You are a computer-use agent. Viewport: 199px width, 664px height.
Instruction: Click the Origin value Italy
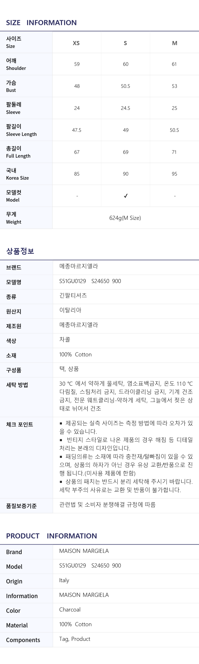point(64,580)
